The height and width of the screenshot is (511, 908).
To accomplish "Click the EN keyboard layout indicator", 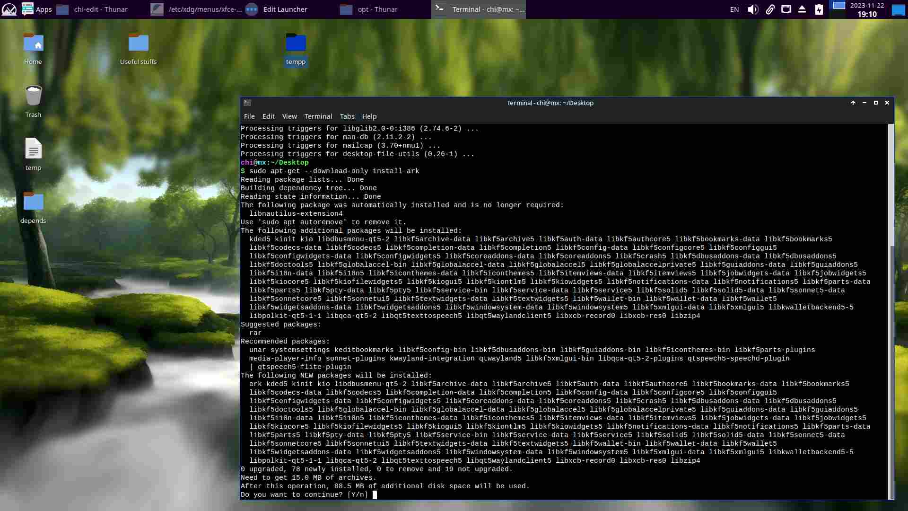I will (734, 9).
